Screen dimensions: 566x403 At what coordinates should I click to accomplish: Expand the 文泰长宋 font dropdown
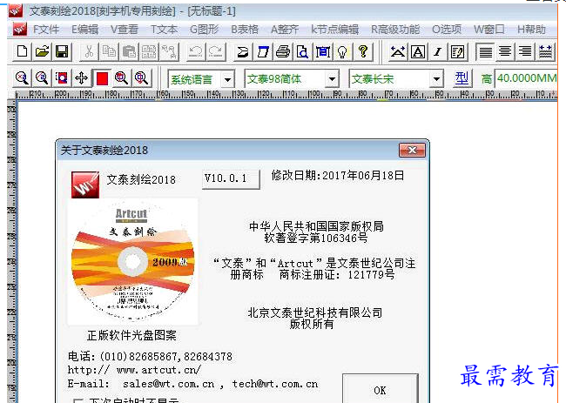point(436,79)
